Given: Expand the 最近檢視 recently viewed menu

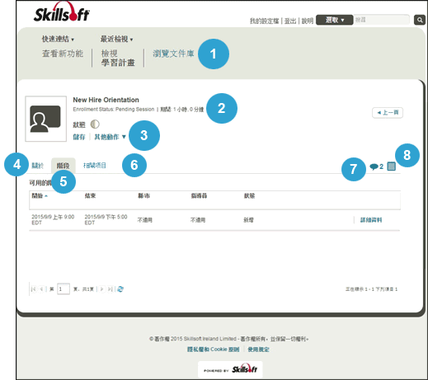Looking at the screenshot, I should tap(116, 39).
